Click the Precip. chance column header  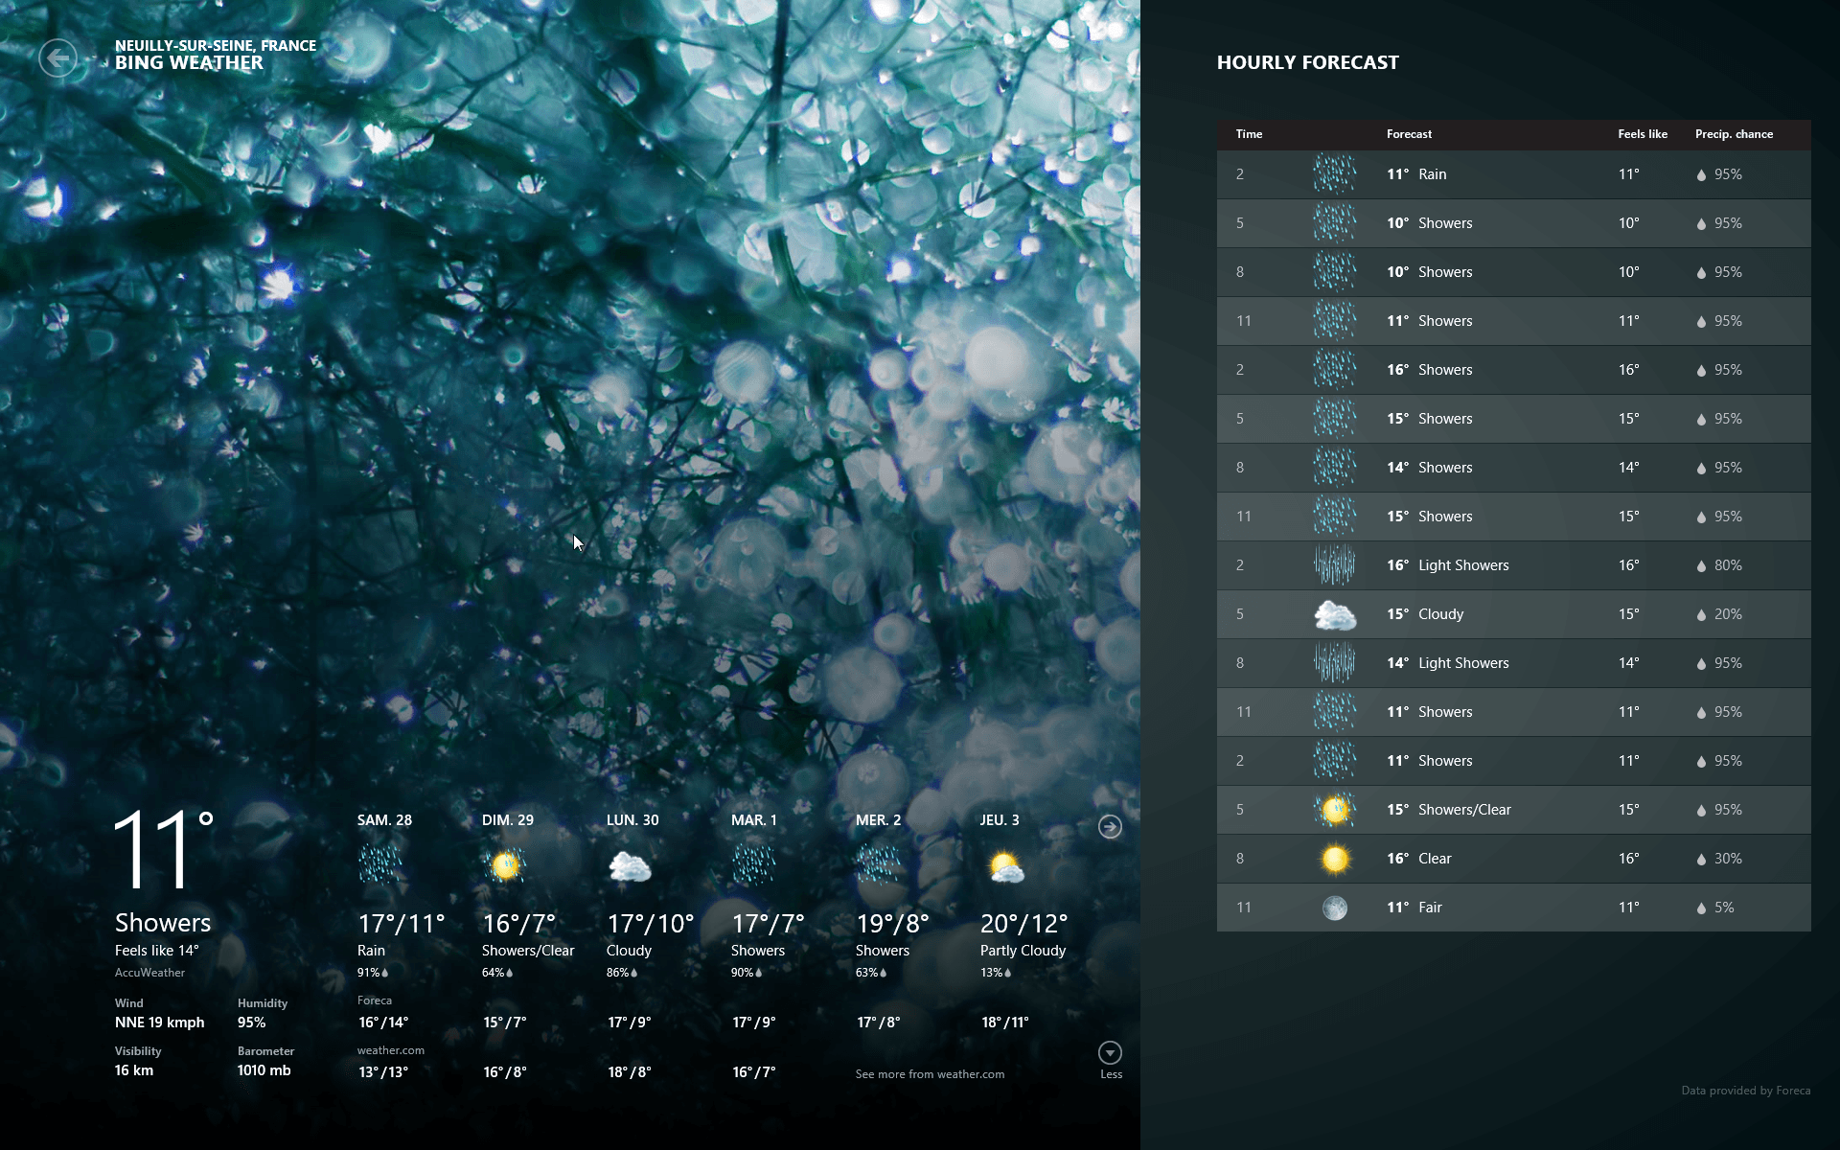tap(1734, 134)
